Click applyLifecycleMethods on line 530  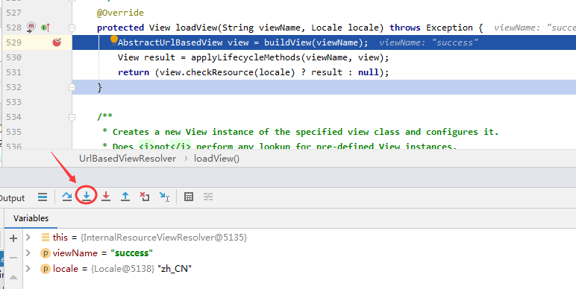tap(245, 57)
